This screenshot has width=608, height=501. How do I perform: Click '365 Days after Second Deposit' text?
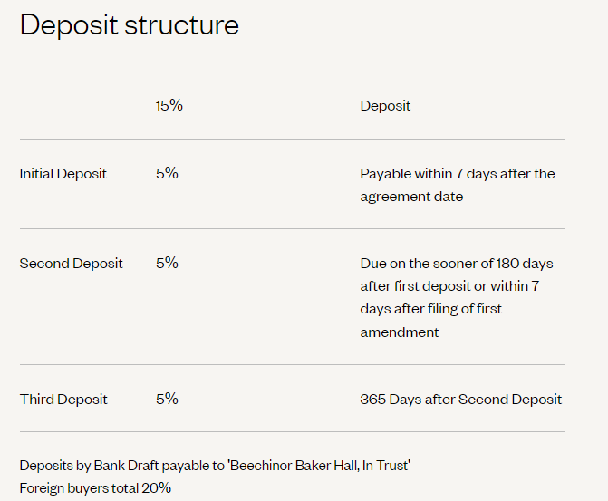point(460,400)
